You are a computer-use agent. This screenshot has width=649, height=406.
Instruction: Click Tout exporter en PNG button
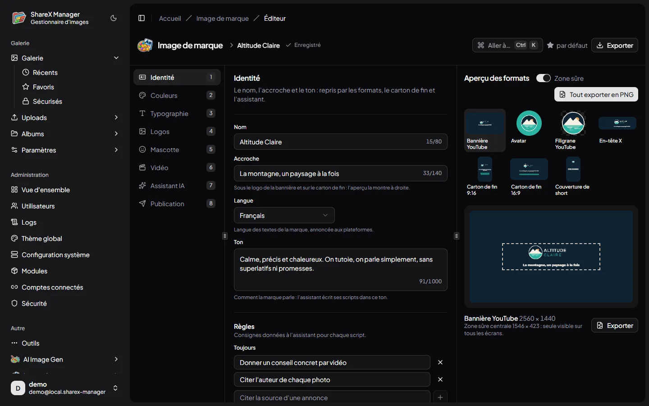point(596,94)
